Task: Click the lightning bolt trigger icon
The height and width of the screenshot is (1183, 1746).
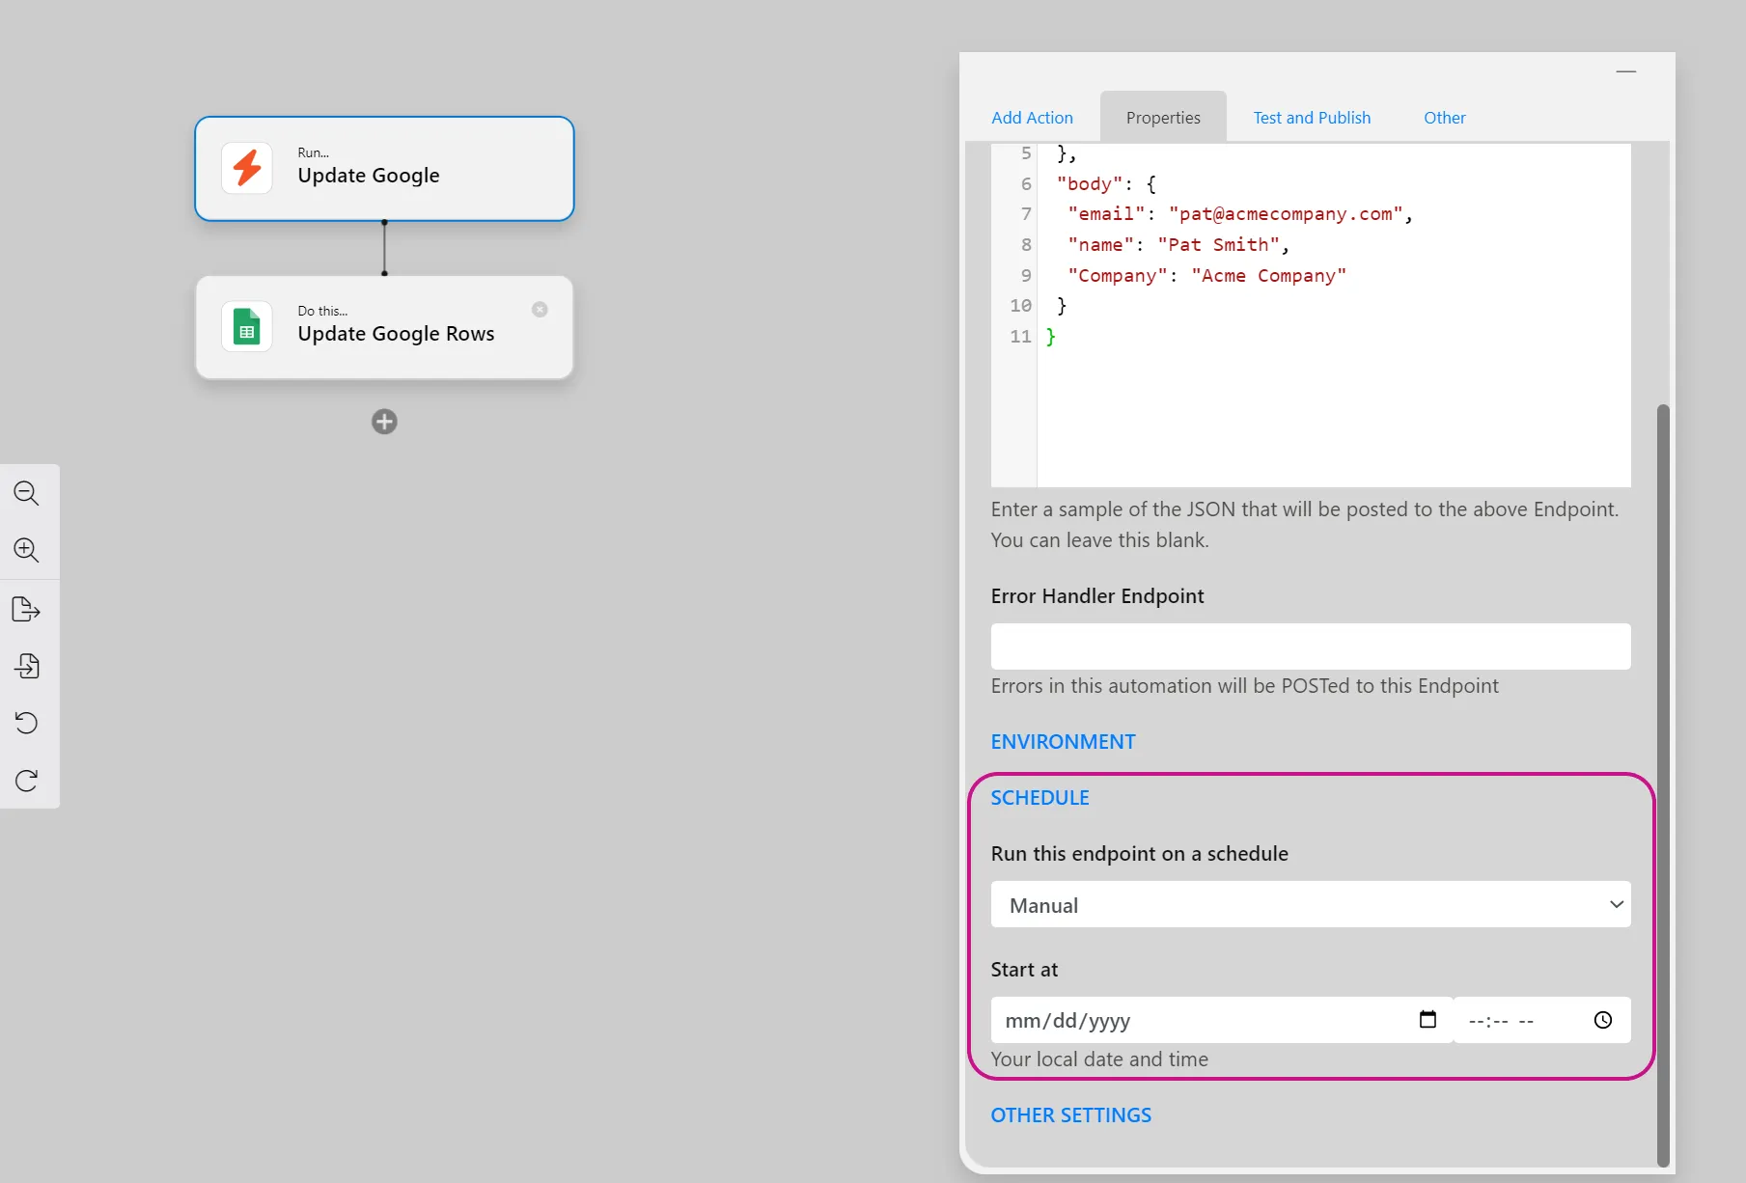Action: (x=247, y=168)
